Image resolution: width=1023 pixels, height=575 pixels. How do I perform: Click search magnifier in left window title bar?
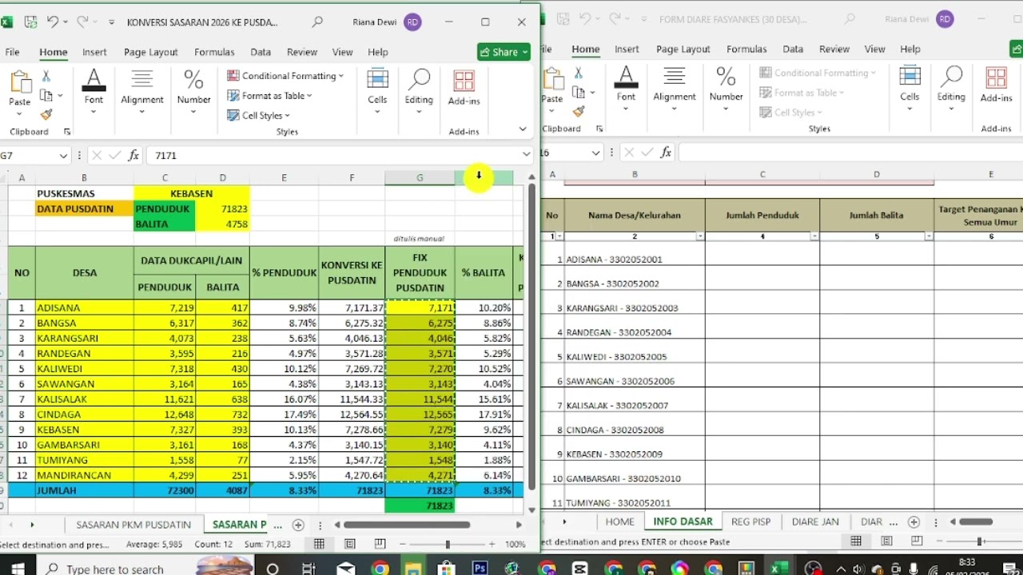click(x=317, y=22)
